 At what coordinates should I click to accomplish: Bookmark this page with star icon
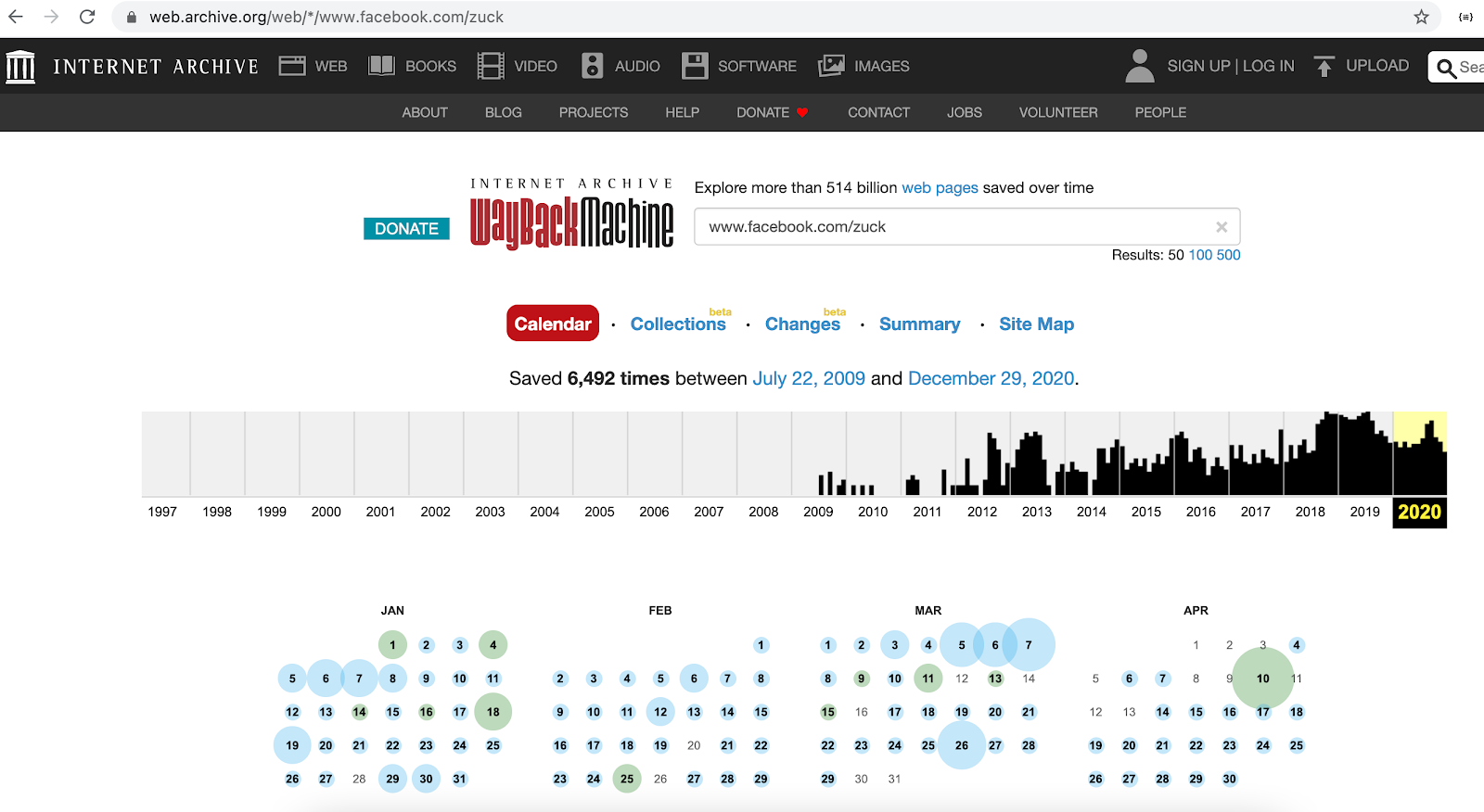1421,17
